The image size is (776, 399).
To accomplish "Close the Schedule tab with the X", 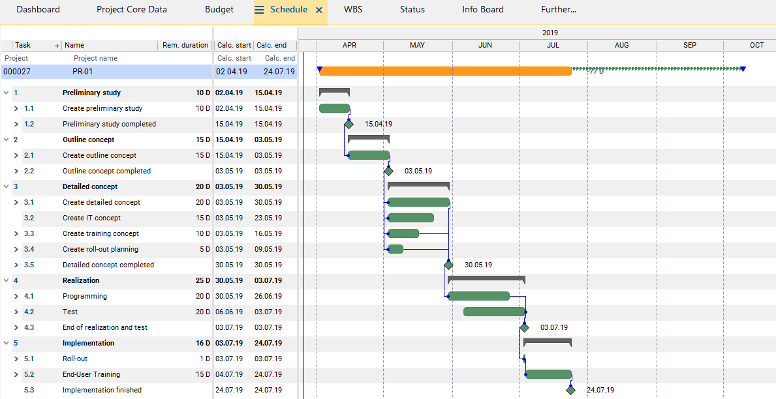I will click(319, 10).
